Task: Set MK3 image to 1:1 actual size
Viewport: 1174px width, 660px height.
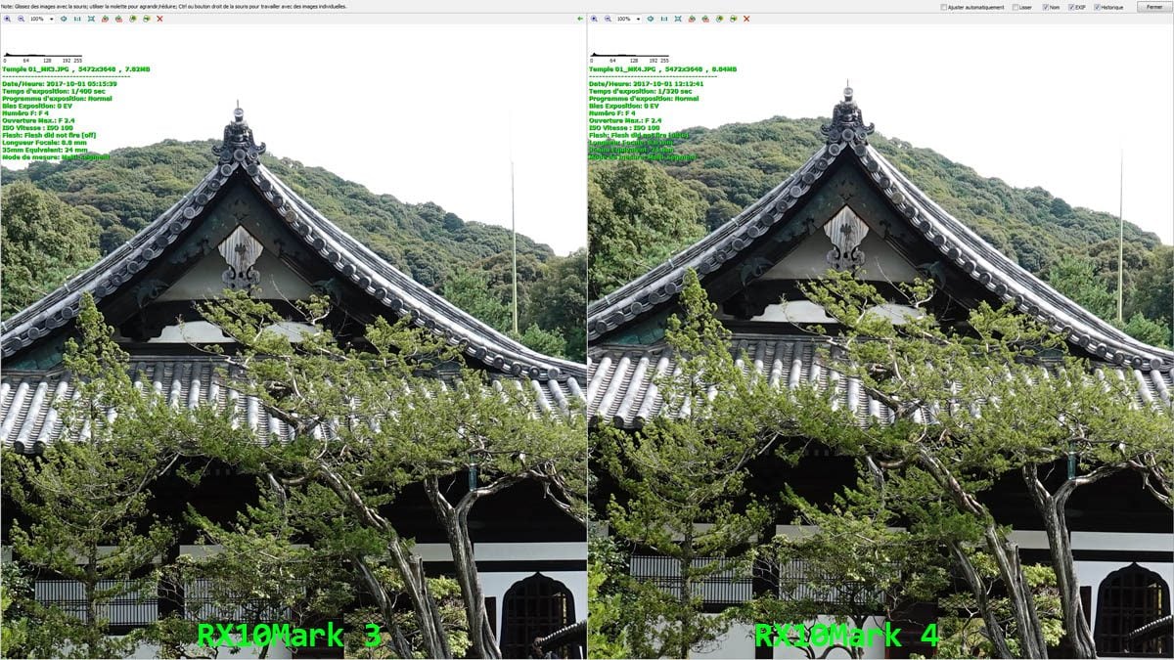Action: click(77, 19)
